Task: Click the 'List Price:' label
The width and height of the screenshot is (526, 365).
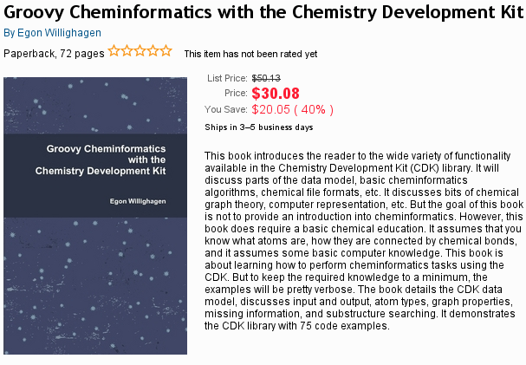Action: pyautogui.click(x=227, y=78)
